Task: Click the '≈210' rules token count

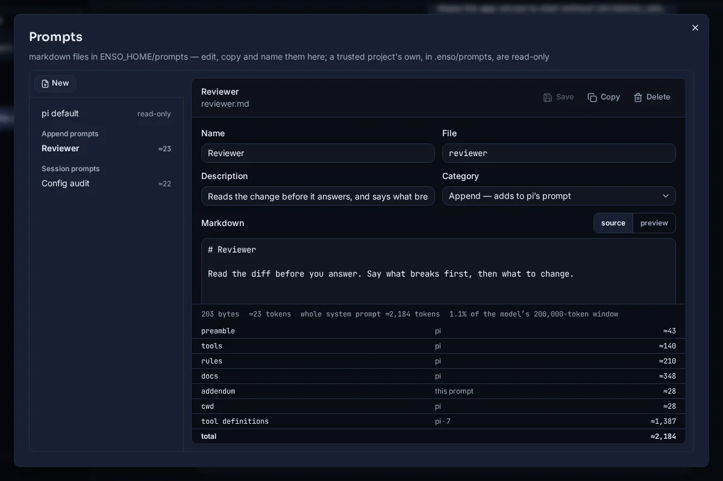Action: [668, 361]
